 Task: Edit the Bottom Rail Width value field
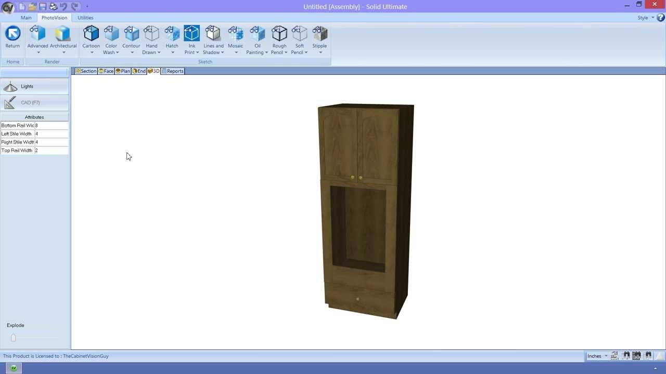point(52,126)
